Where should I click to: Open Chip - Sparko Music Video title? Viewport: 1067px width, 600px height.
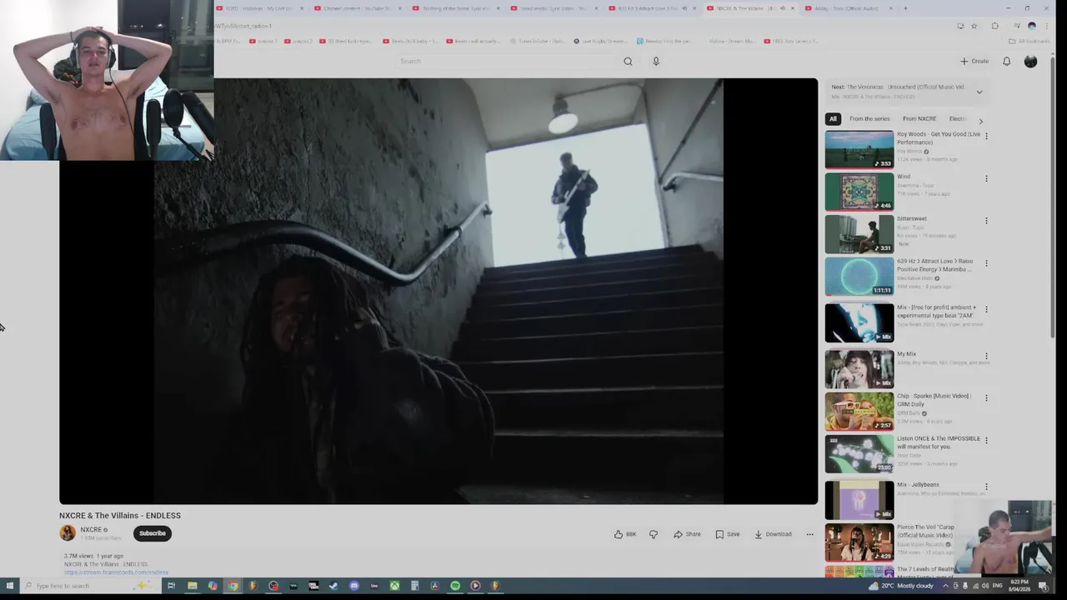[x=934, y=400]
